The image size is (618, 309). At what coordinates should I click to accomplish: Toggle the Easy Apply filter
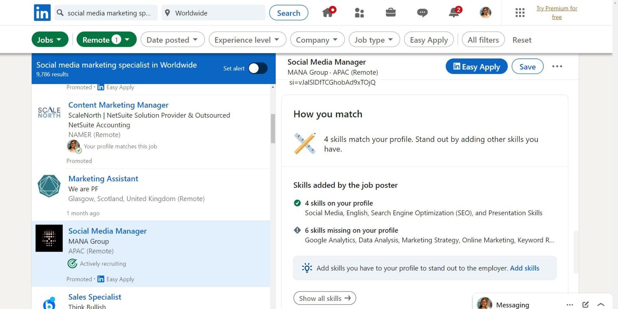tap(429, 40)
